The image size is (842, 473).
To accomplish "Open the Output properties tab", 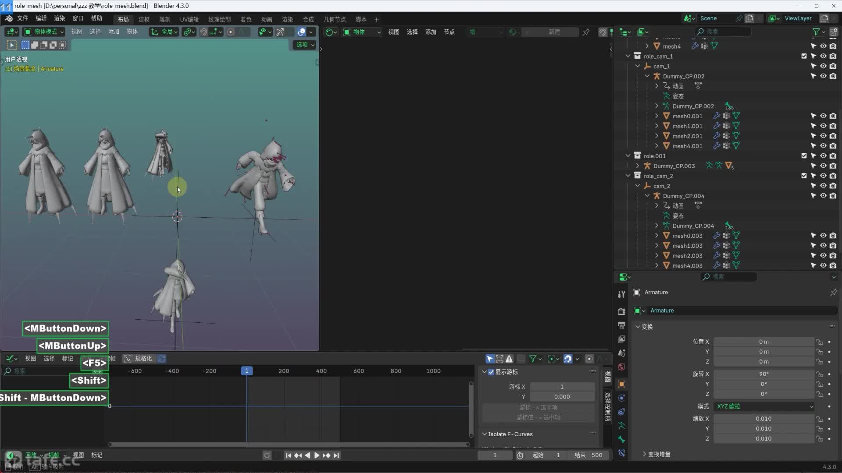I will [x=621, y=325].
